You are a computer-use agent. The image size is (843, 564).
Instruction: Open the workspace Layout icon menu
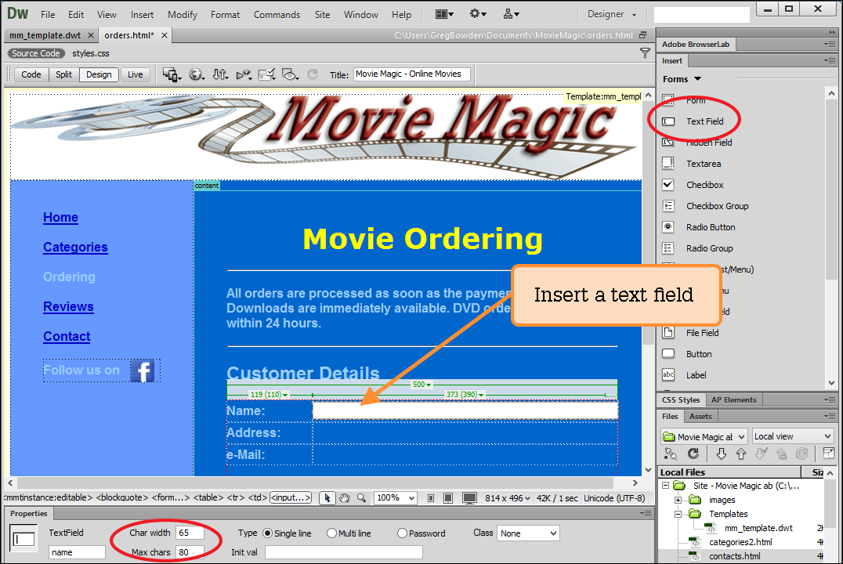(444, 15)
